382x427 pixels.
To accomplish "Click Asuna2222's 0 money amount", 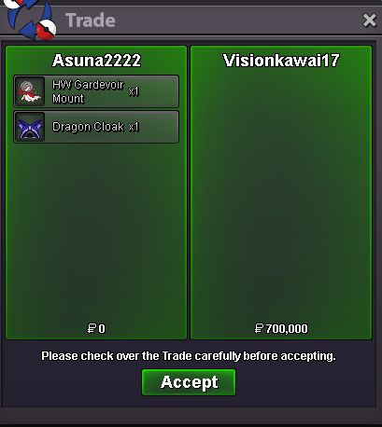I will 102,329.
